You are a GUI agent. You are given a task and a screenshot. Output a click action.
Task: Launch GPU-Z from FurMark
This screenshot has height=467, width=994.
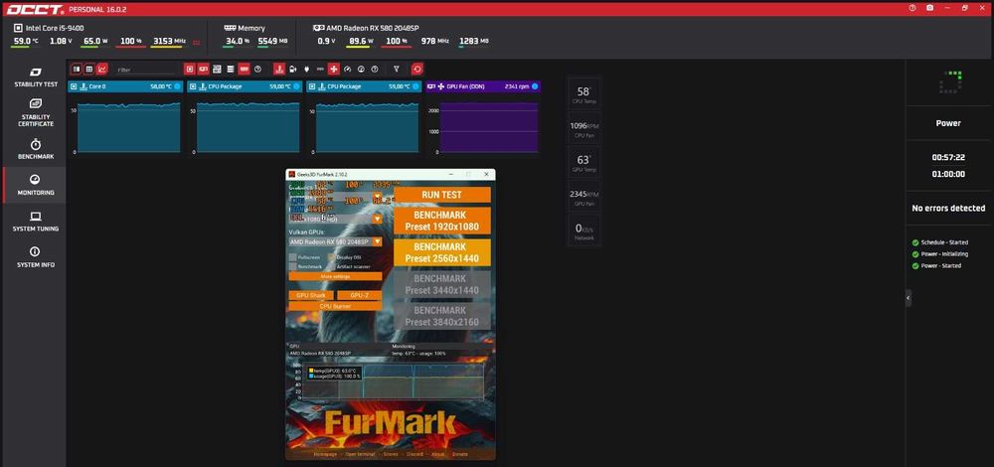tap(360, 295)
